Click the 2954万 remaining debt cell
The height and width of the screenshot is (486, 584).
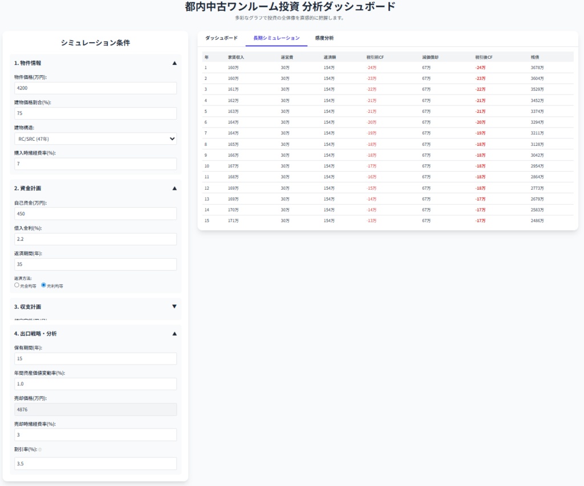(537, 166)
